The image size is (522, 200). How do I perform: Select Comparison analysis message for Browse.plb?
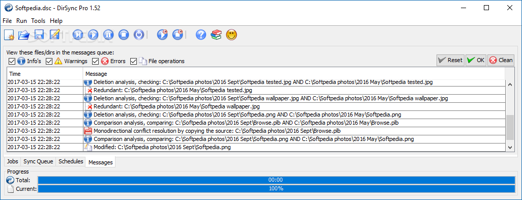tap(294, 123)
